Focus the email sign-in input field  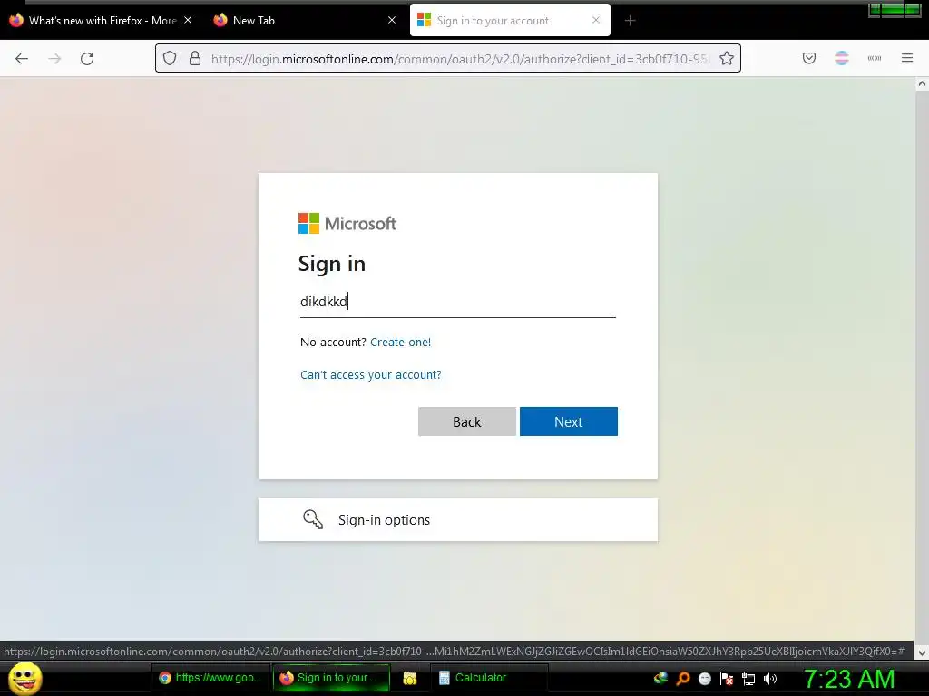tap(458, 302)
